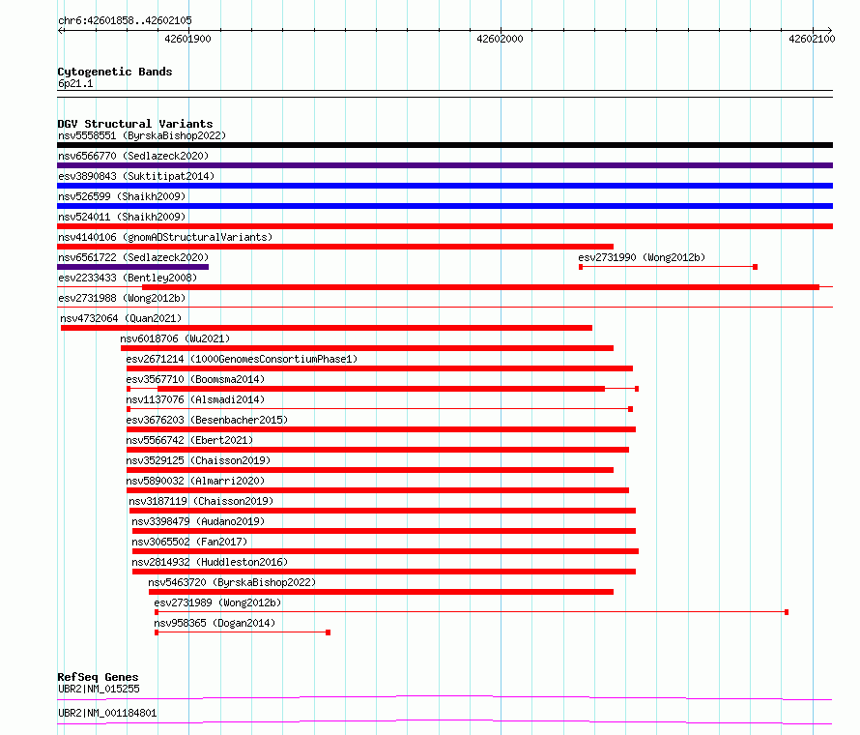Click the red nsv5463720 variant bar
Screen dimensions: 860x735
coord(381,592)
